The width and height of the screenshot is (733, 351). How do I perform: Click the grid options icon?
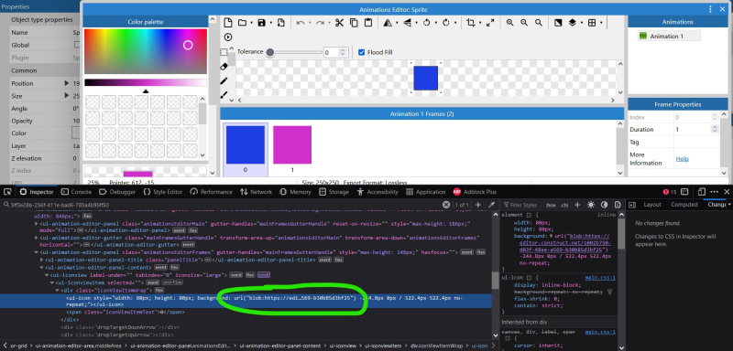[592, 23]
